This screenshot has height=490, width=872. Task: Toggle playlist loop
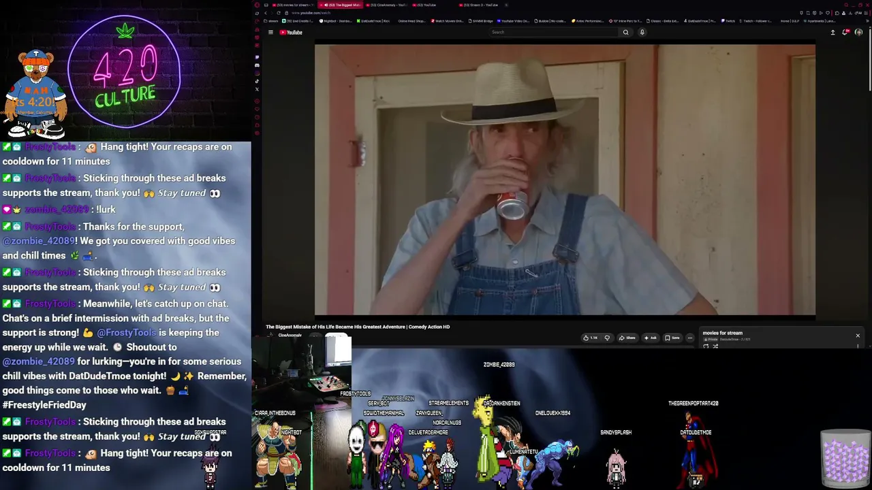[706, 346]
